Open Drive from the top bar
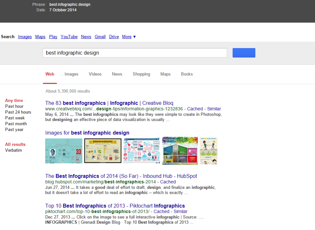315x230 pixels. (x=114, y=37)
